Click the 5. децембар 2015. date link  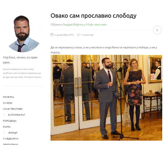point(64,35)
